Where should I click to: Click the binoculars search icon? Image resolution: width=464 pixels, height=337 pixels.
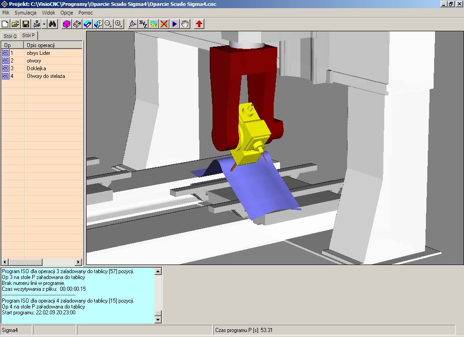click(53, 24)
